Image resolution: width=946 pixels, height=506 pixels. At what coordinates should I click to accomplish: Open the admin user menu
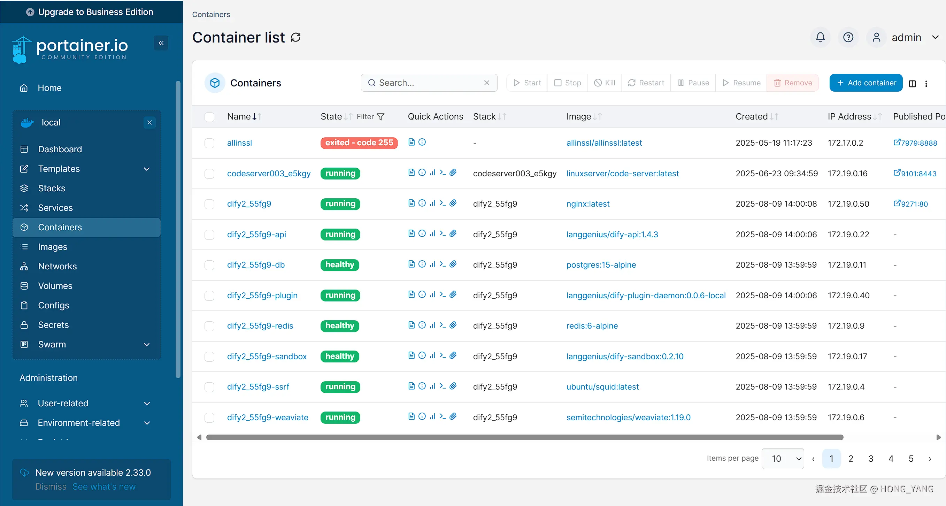(906, 37)
